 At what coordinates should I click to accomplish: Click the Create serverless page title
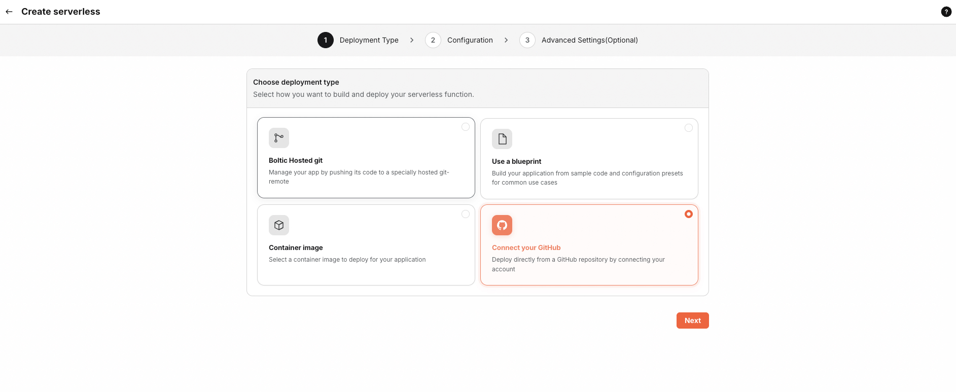click(x=61, y=12)
